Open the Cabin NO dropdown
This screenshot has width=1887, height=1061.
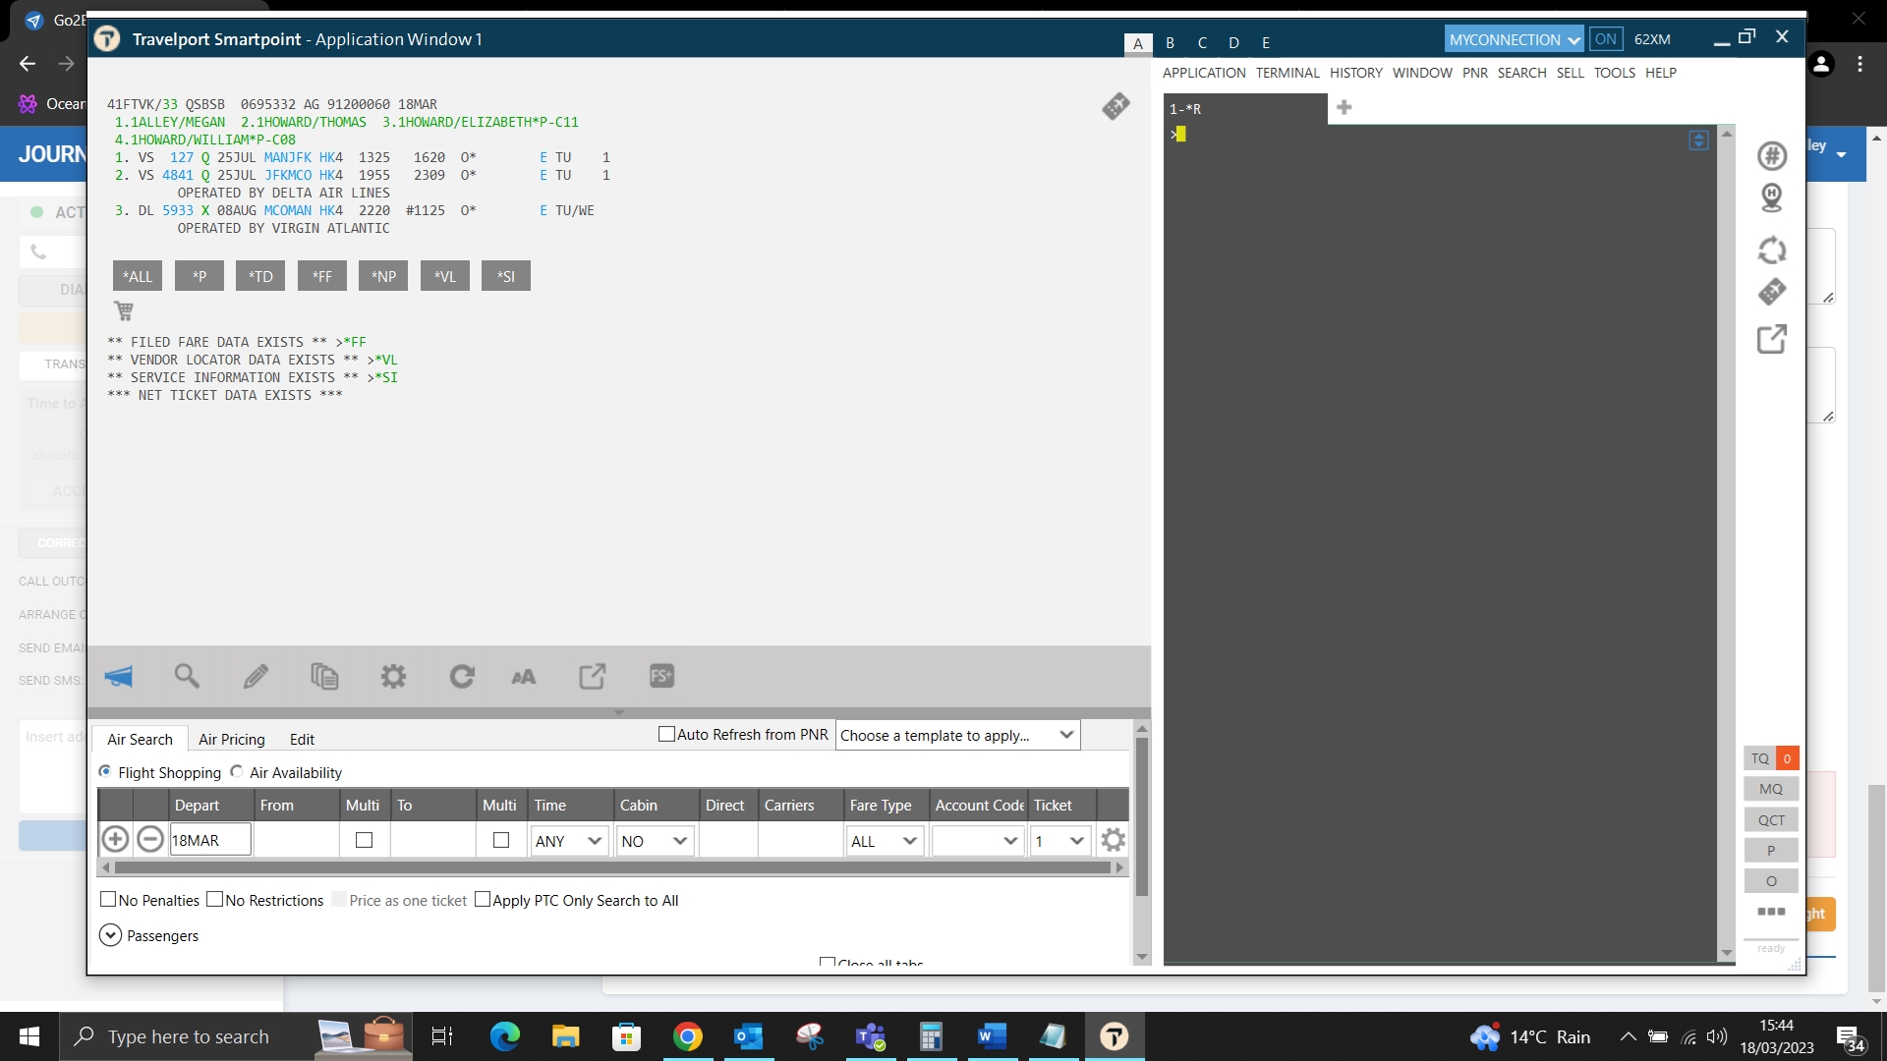pos(655,841)
